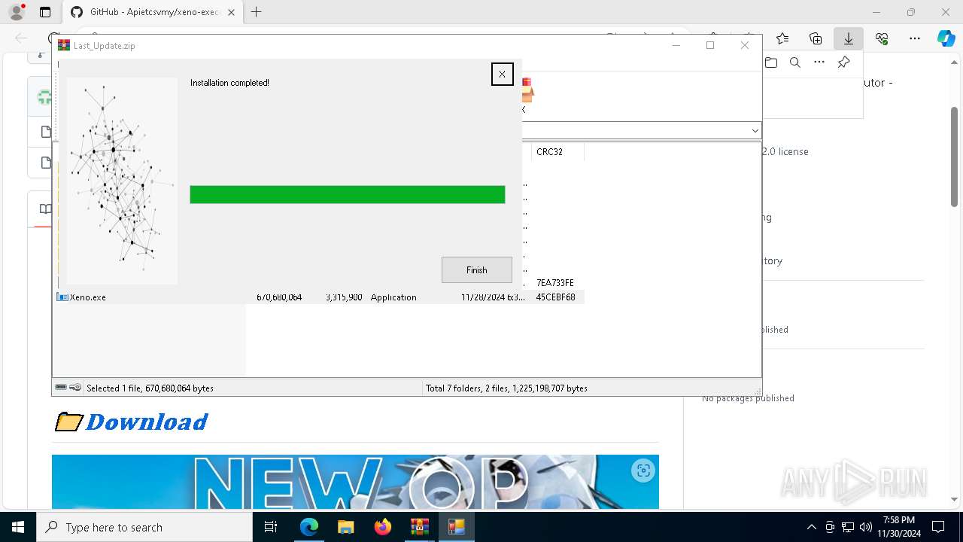This screenshot has width=963, height=542.
Task: Click the Finish button in installer
Action: (477, 269)
